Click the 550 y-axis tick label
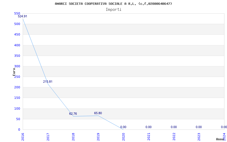This screenshot has height=142, width=227. (x=17, y=13)
